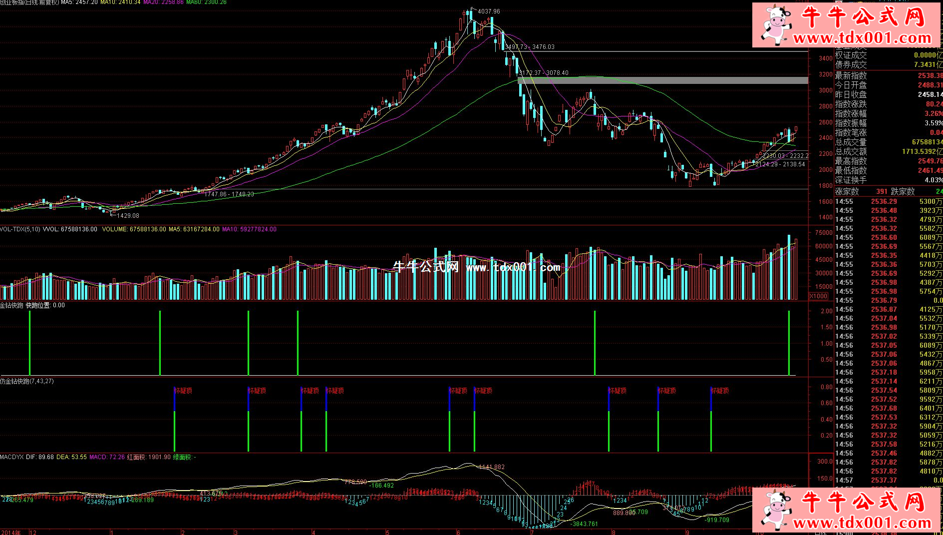Viewport: 943px width, 535px height.
Task: Click the cow mascot in top-right banner
Action: click(x=775, y=24)
